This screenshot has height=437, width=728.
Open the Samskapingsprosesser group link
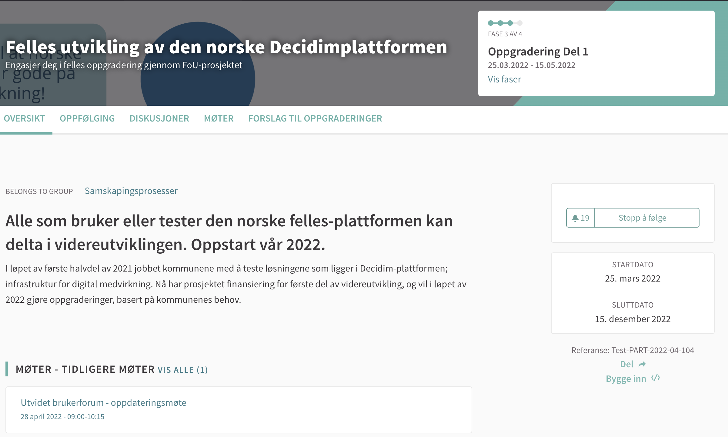coord(131,191)
